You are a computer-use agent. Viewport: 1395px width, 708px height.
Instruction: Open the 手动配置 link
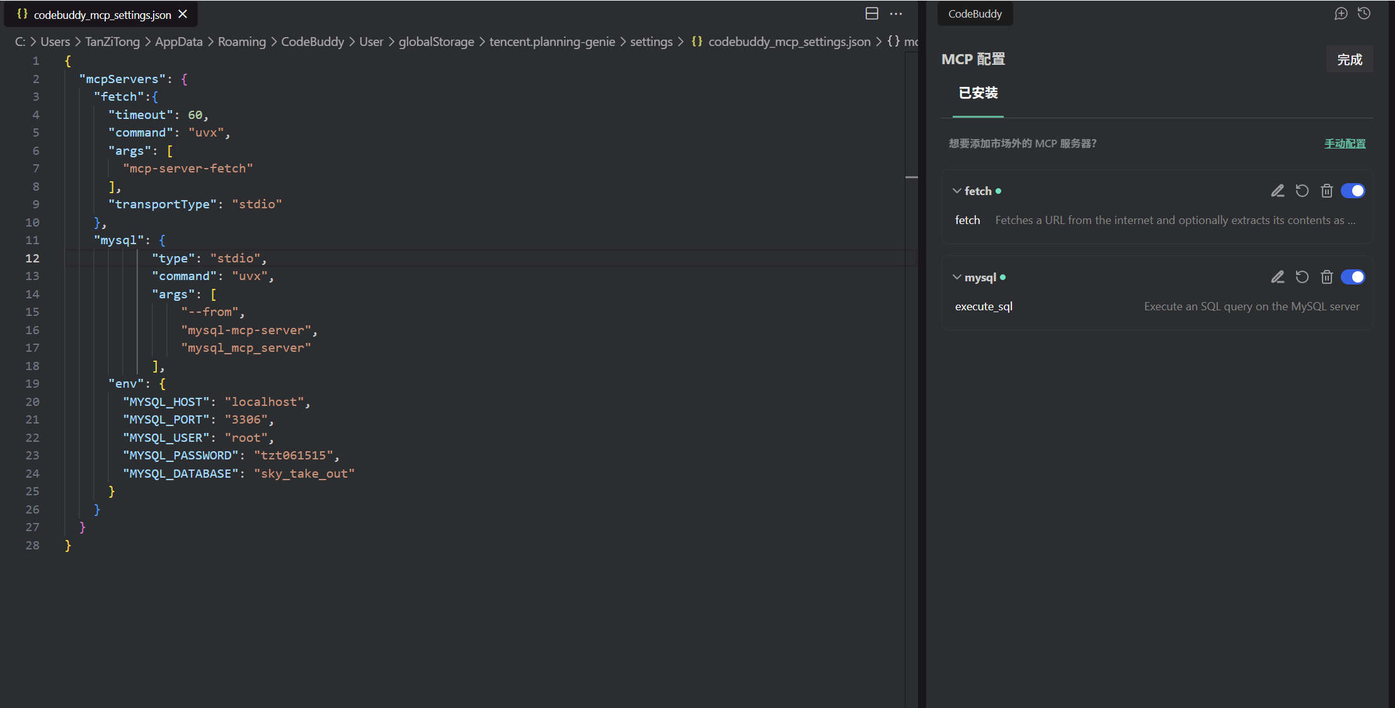(x=1345, y=143)
